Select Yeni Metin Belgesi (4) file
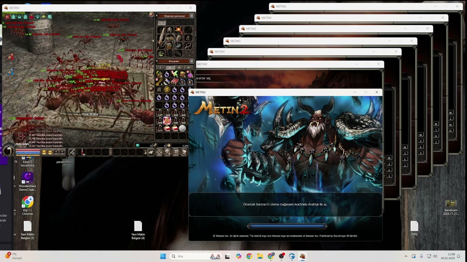Viewport: 467px width, 262px height. point(138,230)
